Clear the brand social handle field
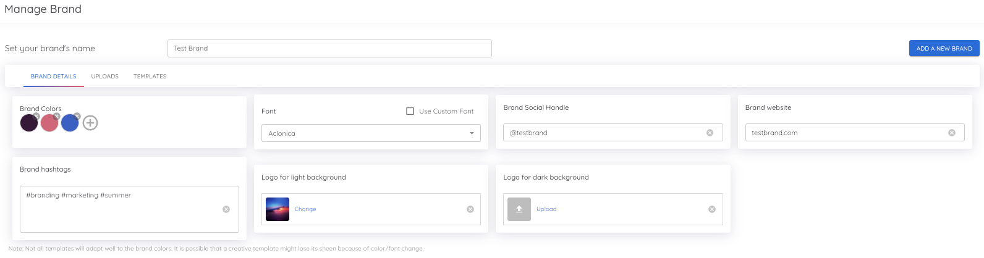 point(710,133)
